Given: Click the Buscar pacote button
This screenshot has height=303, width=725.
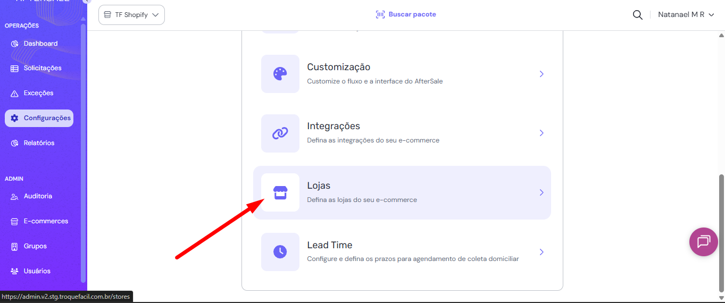Looking at the screenshot, I should click(x=406, y=14).
